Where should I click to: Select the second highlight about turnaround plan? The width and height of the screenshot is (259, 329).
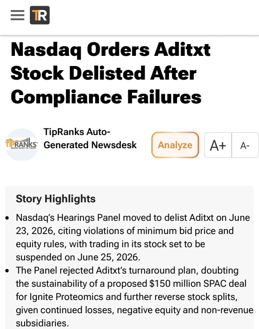135,296
